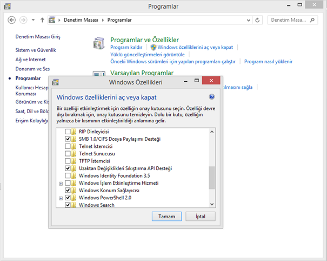Close the Windows Özellikleri dialog
The width and height of the screenshot is (327, 261).
211,81
